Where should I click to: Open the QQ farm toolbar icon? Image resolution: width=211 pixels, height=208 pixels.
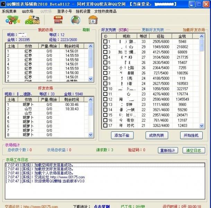[13, 20]
